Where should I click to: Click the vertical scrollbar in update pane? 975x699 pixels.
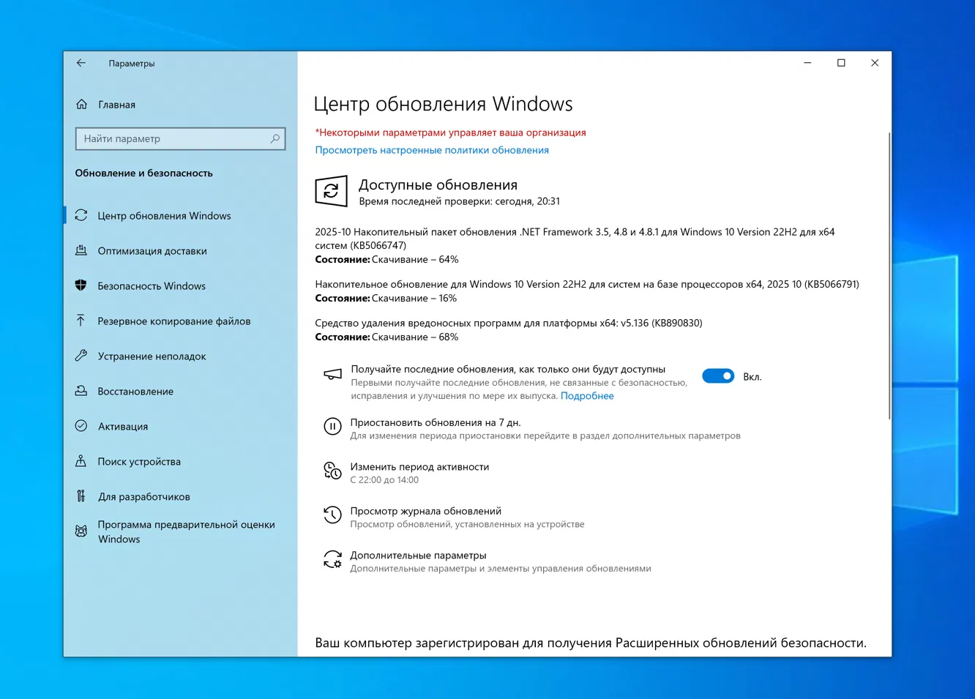coord(889,277)
